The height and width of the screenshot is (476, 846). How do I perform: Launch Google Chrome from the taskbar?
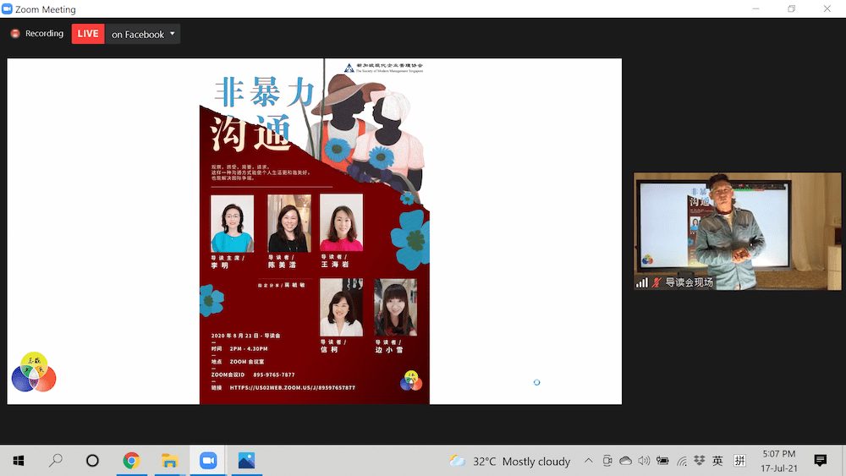131,461
